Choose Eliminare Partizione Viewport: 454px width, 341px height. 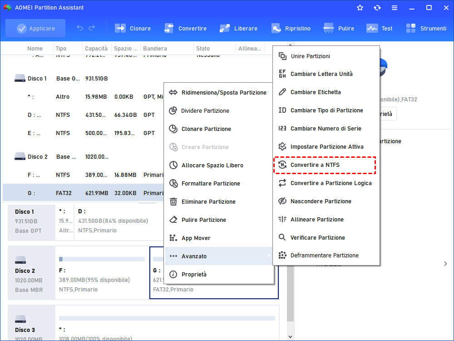click(219, 202)
